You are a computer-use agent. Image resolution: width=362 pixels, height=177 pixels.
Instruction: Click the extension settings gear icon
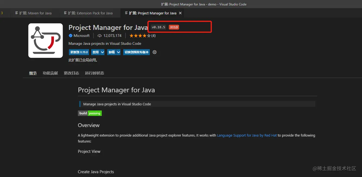pyautogui.click(x=155, y=52)
